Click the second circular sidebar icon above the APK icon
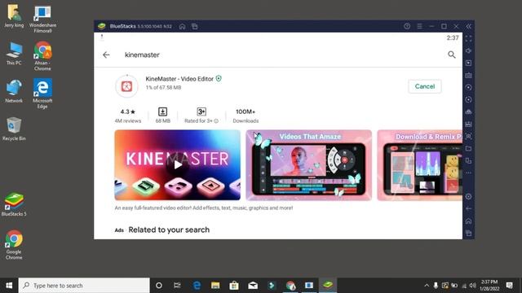522x293 pixels. 468,99
